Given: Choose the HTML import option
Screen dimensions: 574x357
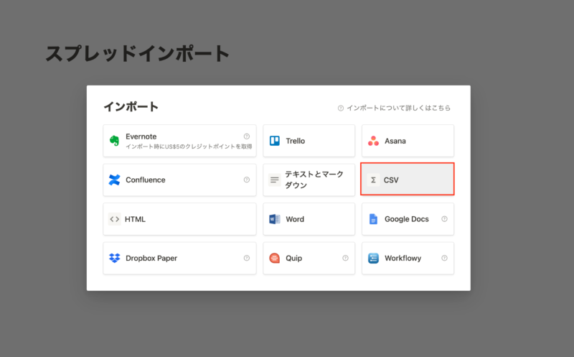Looking at the screenshot, I should [x=180, y=219].
